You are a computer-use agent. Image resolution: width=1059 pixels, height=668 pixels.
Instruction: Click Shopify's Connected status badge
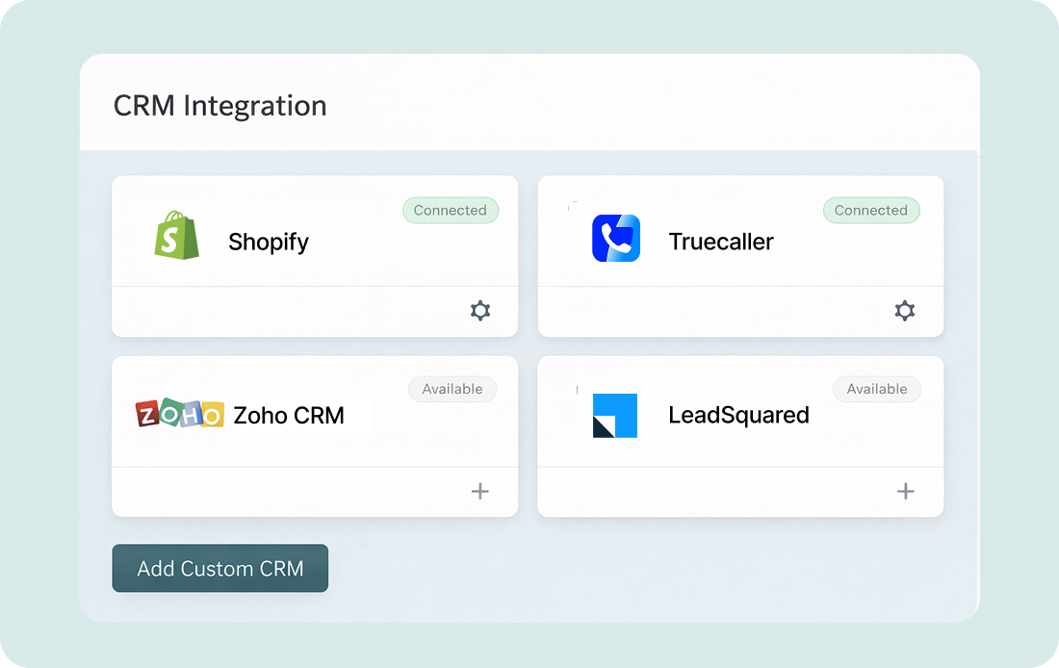pyautogui.click(x=451, y=210)
